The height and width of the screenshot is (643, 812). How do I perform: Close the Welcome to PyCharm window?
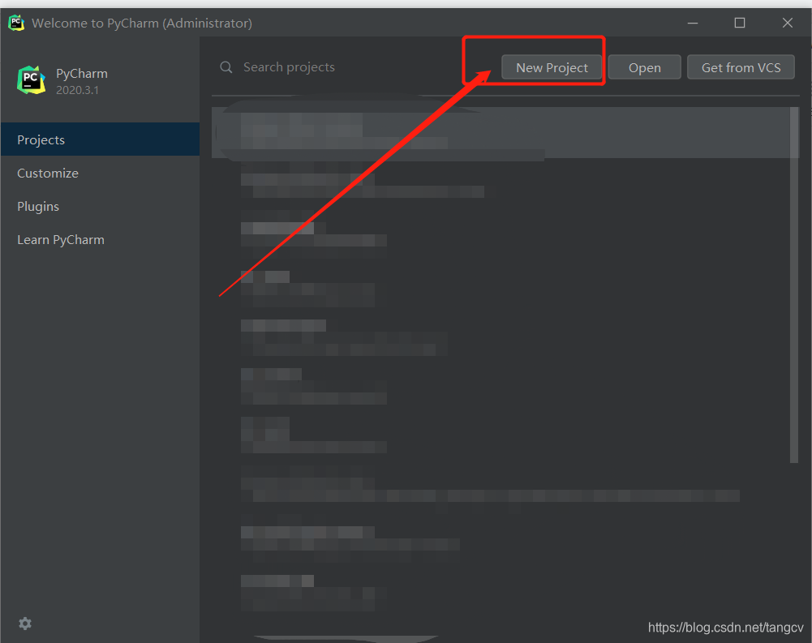click(x=787, y=24)
